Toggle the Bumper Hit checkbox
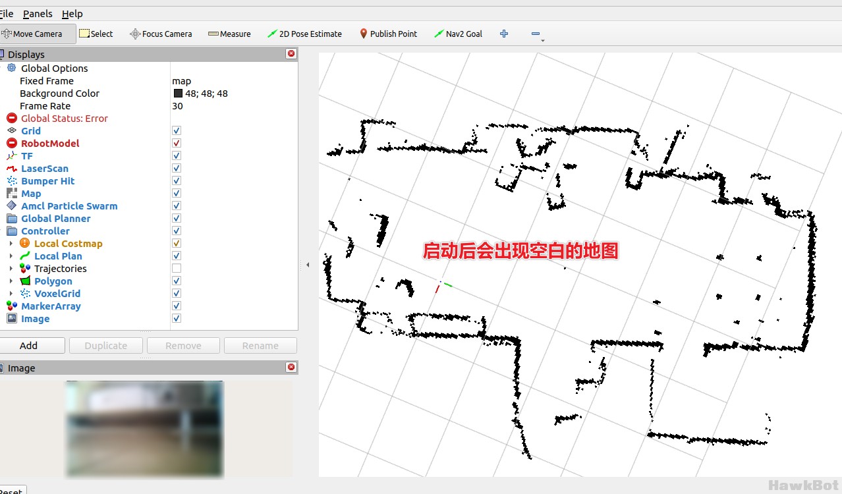The width and height of the screenshot is (842, 494). 177,180
